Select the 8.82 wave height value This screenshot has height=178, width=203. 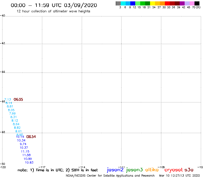[x=17, y=128]
